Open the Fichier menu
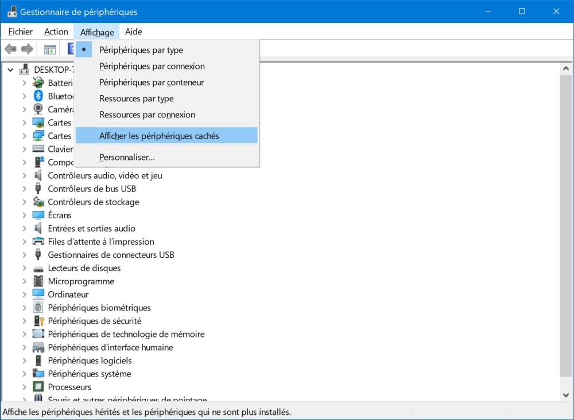574x420 pixels. coord(21,32)
